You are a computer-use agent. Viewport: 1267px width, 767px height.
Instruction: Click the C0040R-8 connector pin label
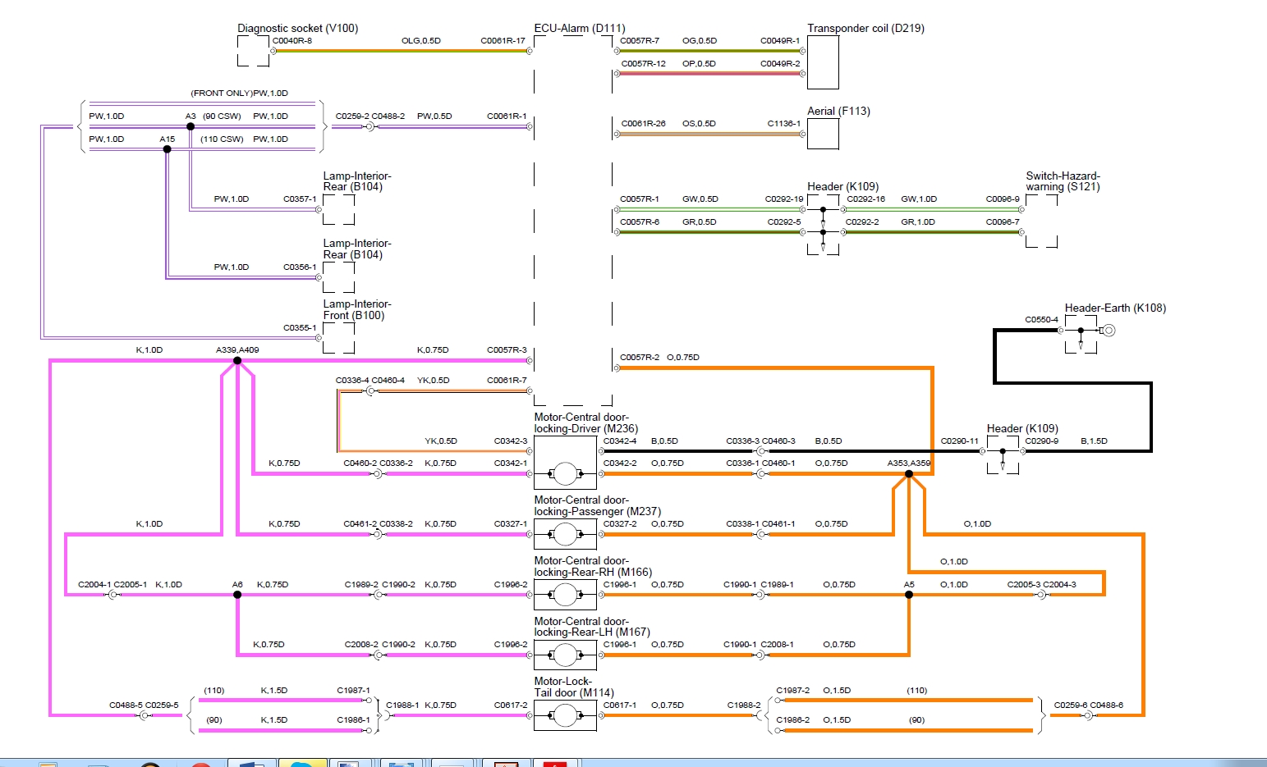point(292,40)
